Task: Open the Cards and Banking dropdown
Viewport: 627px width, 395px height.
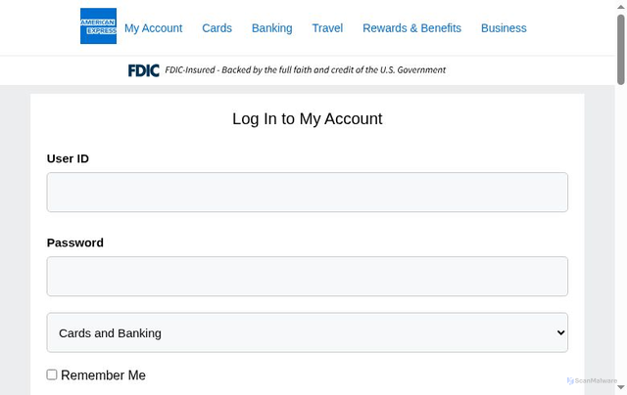Action: (307, 332)
